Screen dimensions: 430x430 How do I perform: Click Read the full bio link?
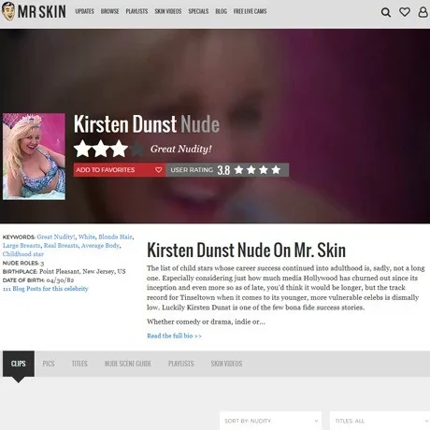pyautogui.click(x=174, y=336)
